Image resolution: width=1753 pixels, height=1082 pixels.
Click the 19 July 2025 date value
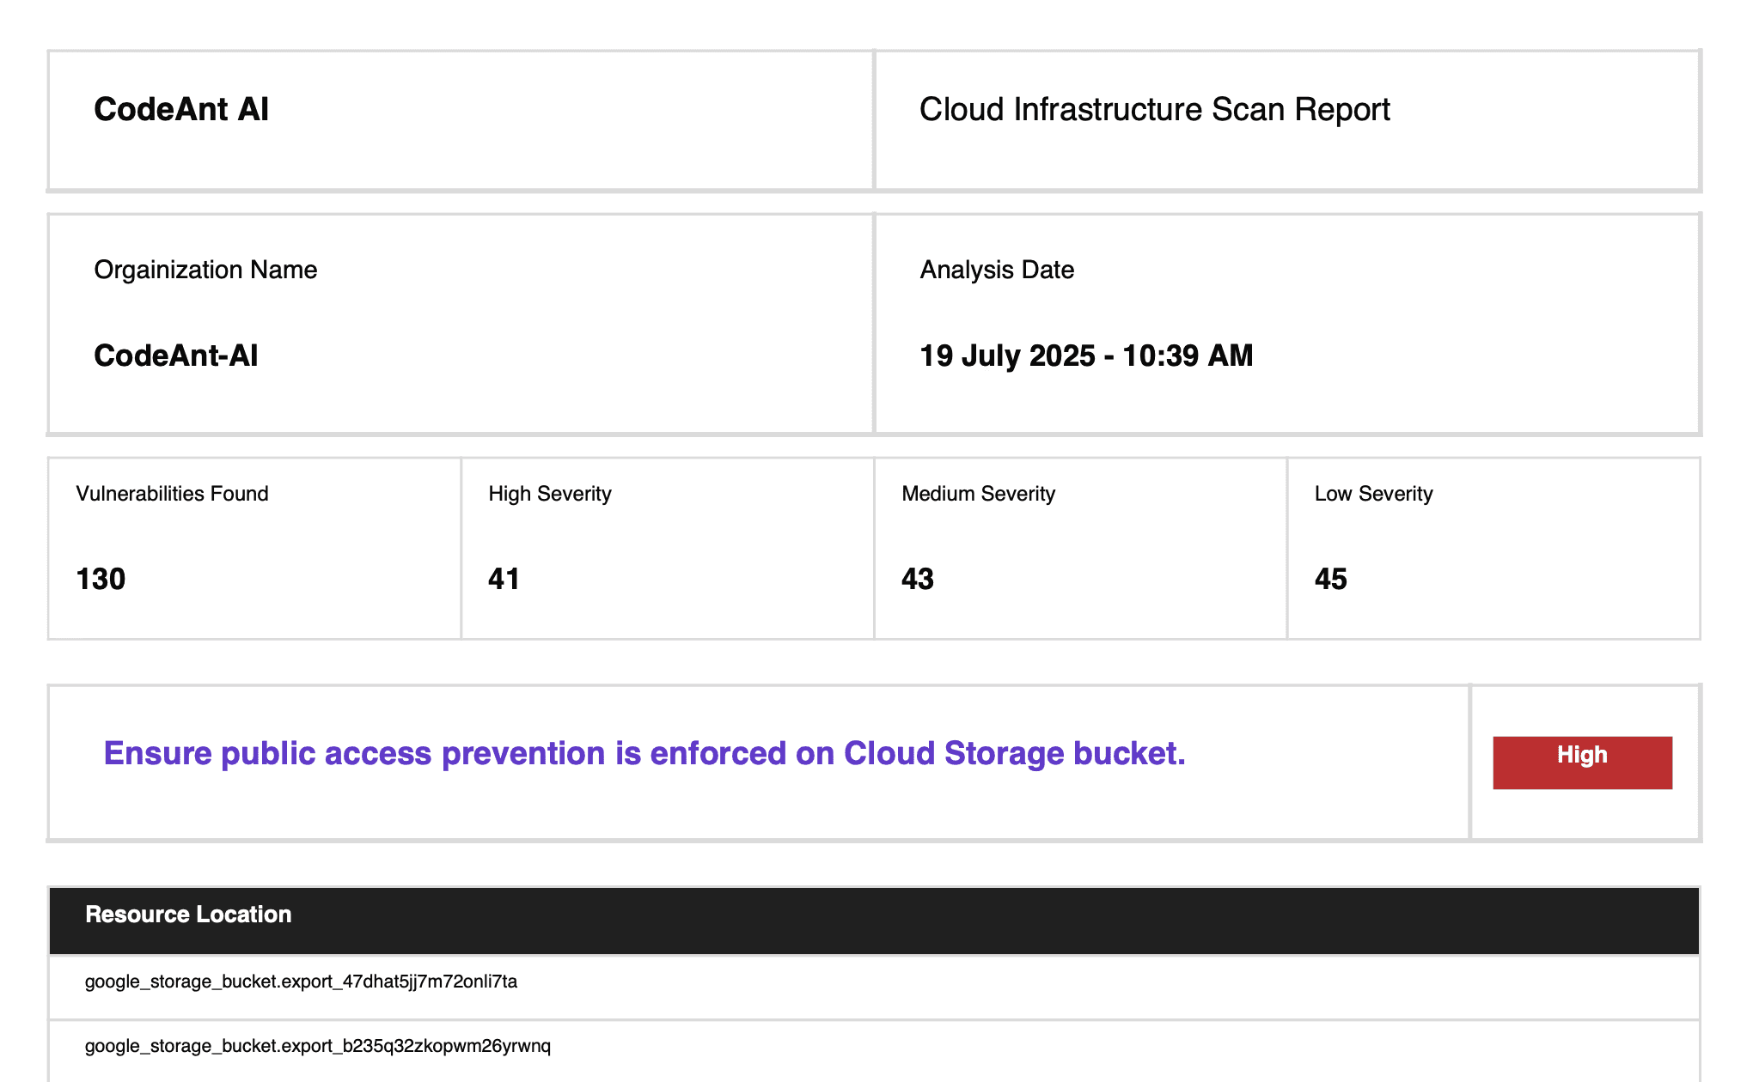[1086, 356]
